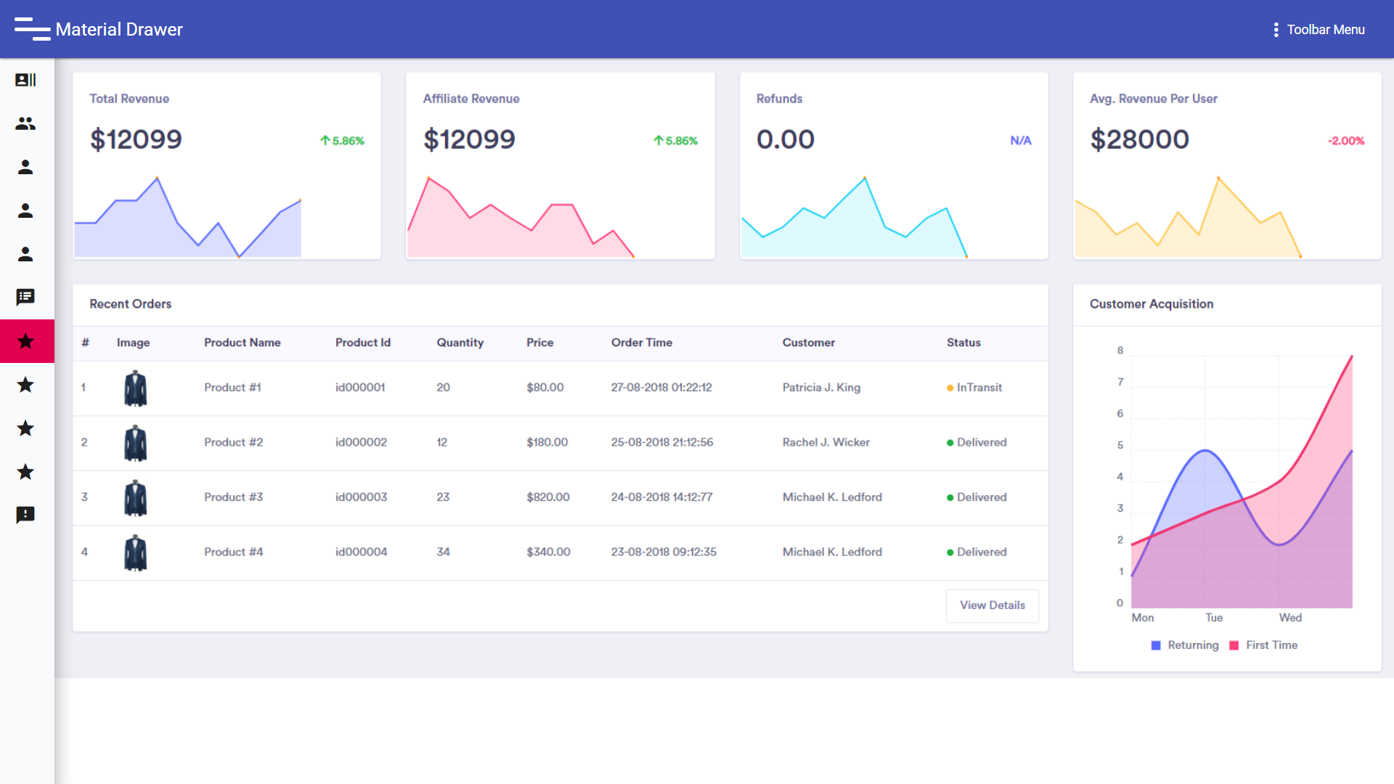Select the first single person sidebar icon

25,168
